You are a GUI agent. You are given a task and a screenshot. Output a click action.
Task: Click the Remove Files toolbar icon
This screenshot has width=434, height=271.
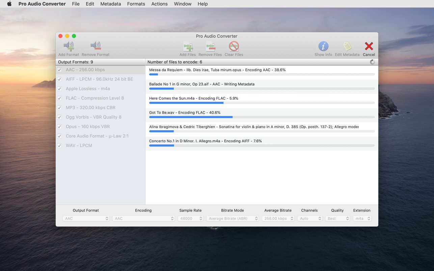click(210, 46)
